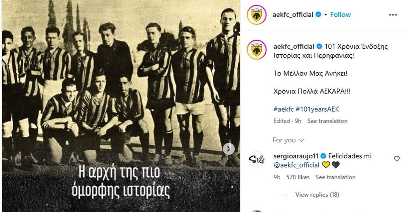
Task: Open the #101yearsAEK hashtag link
Action: click(x=317, y=109)
